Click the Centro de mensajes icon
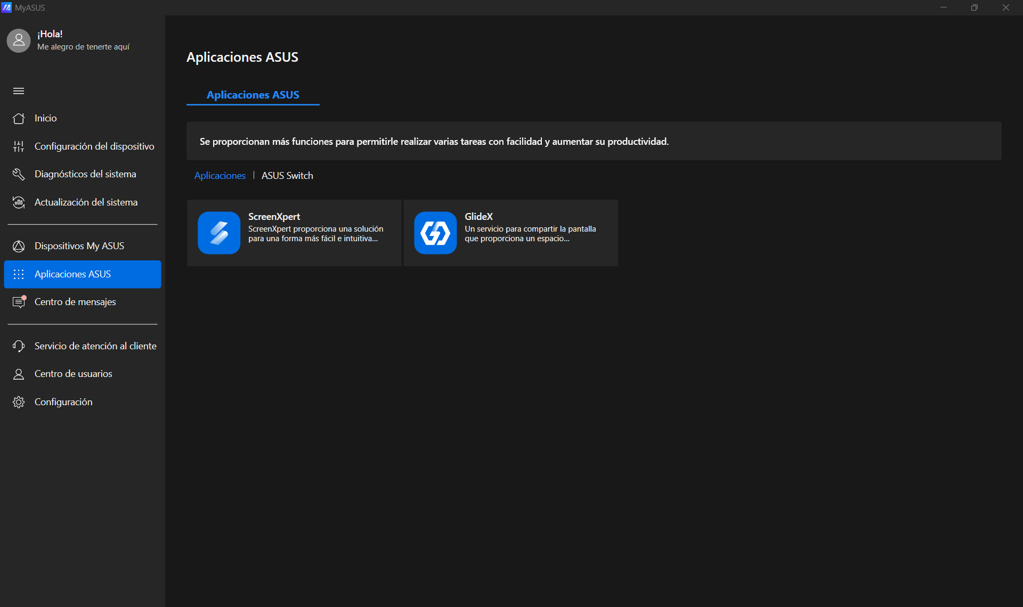Screen dimensions: 1023x607 (19, 301)
